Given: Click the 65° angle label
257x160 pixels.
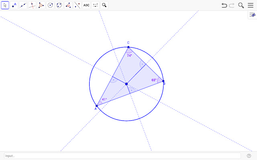Looking at the screenshot, I should (154, 80).
